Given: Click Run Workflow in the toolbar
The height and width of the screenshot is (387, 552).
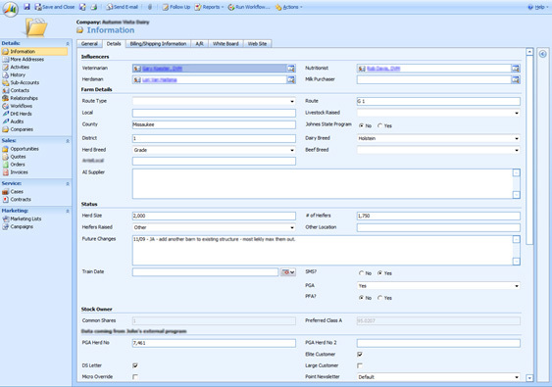Looking at the screenshot, I should (249, 7).
